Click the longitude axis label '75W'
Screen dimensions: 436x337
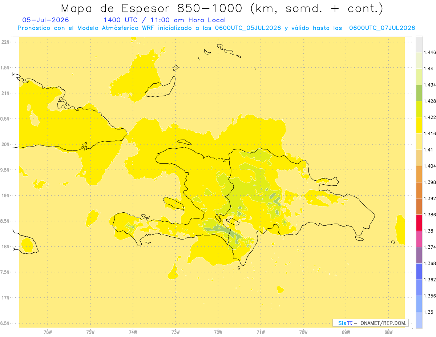pyautogui.click(x=90, y=332)
